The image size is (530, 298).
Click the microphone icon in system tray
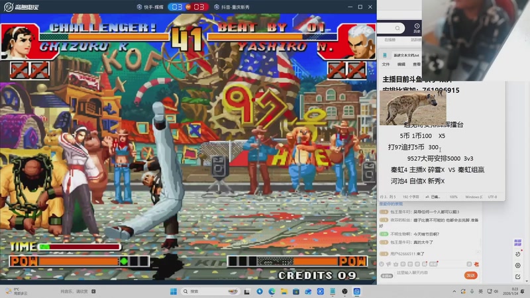tap(472, 291)
